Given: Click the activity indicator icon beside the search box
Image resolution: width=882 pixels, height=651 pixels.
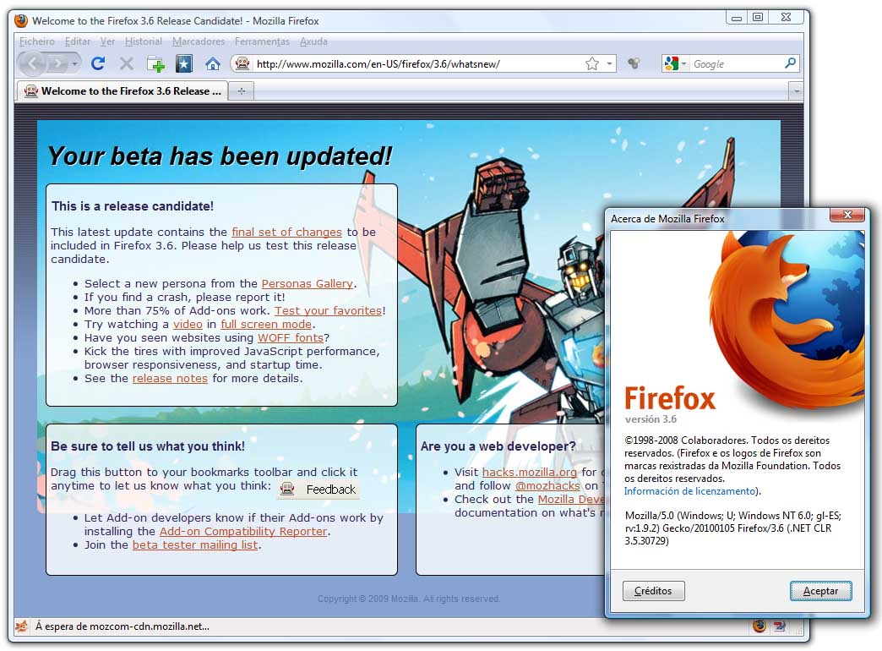Looking at the screenshot, I should click(634, 63).
